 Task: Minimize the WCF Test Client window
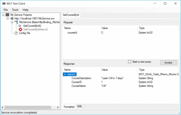[155, 3]
